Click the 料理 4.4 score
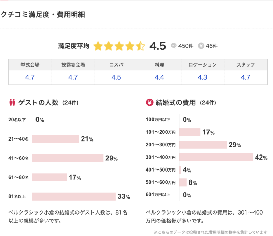This screenshot has height=236, width=273. (159, 77)
